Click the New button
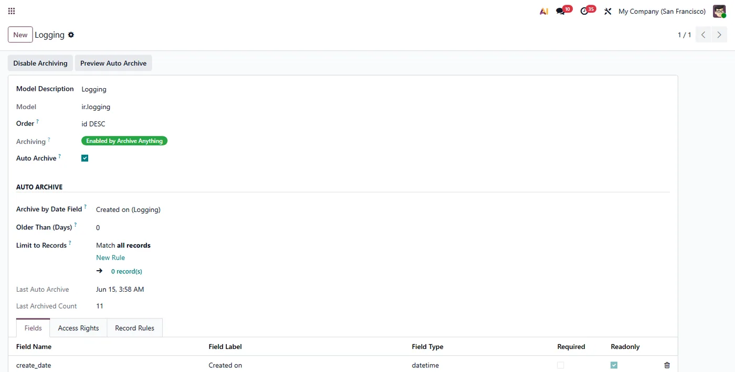This screenshot has width=735, height=372. tap(20, 35)
